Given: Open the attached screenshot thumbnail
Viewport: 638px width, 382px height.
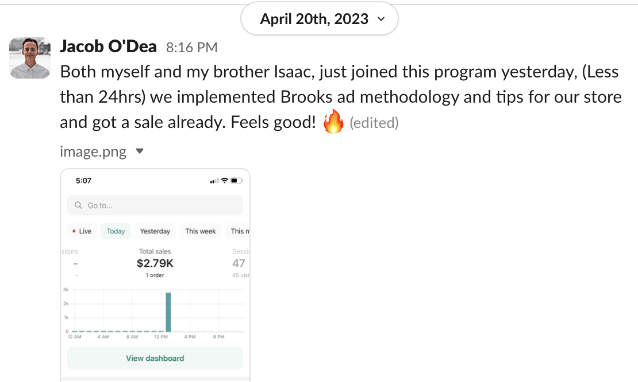Looking at the screenshot, I should [x=155, y=275].
